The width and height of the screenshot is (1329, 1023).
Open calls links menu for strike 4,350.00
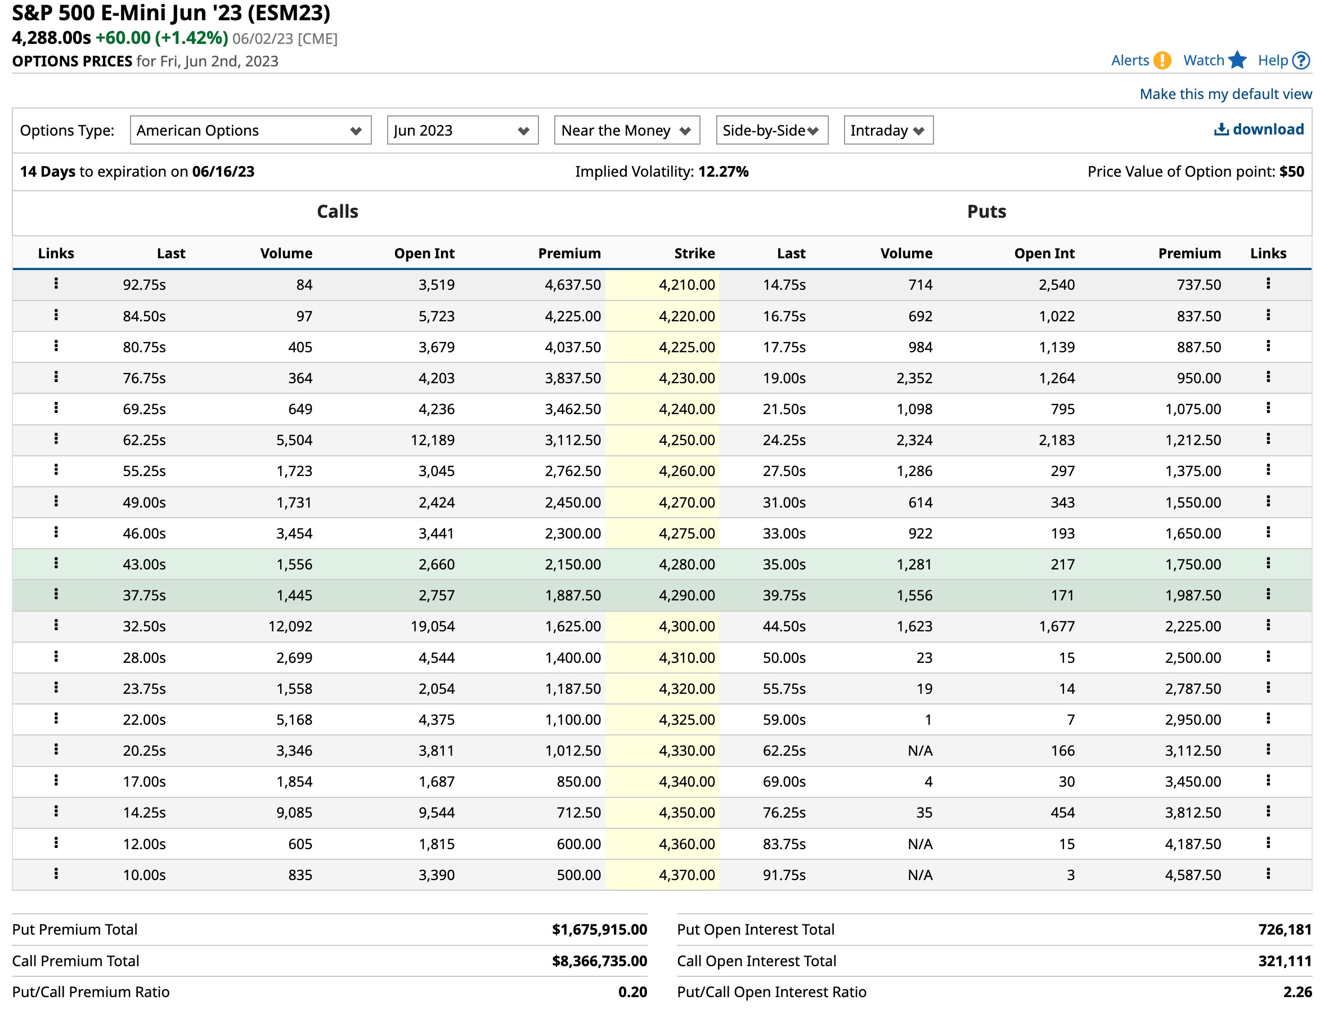pos(56,811)
